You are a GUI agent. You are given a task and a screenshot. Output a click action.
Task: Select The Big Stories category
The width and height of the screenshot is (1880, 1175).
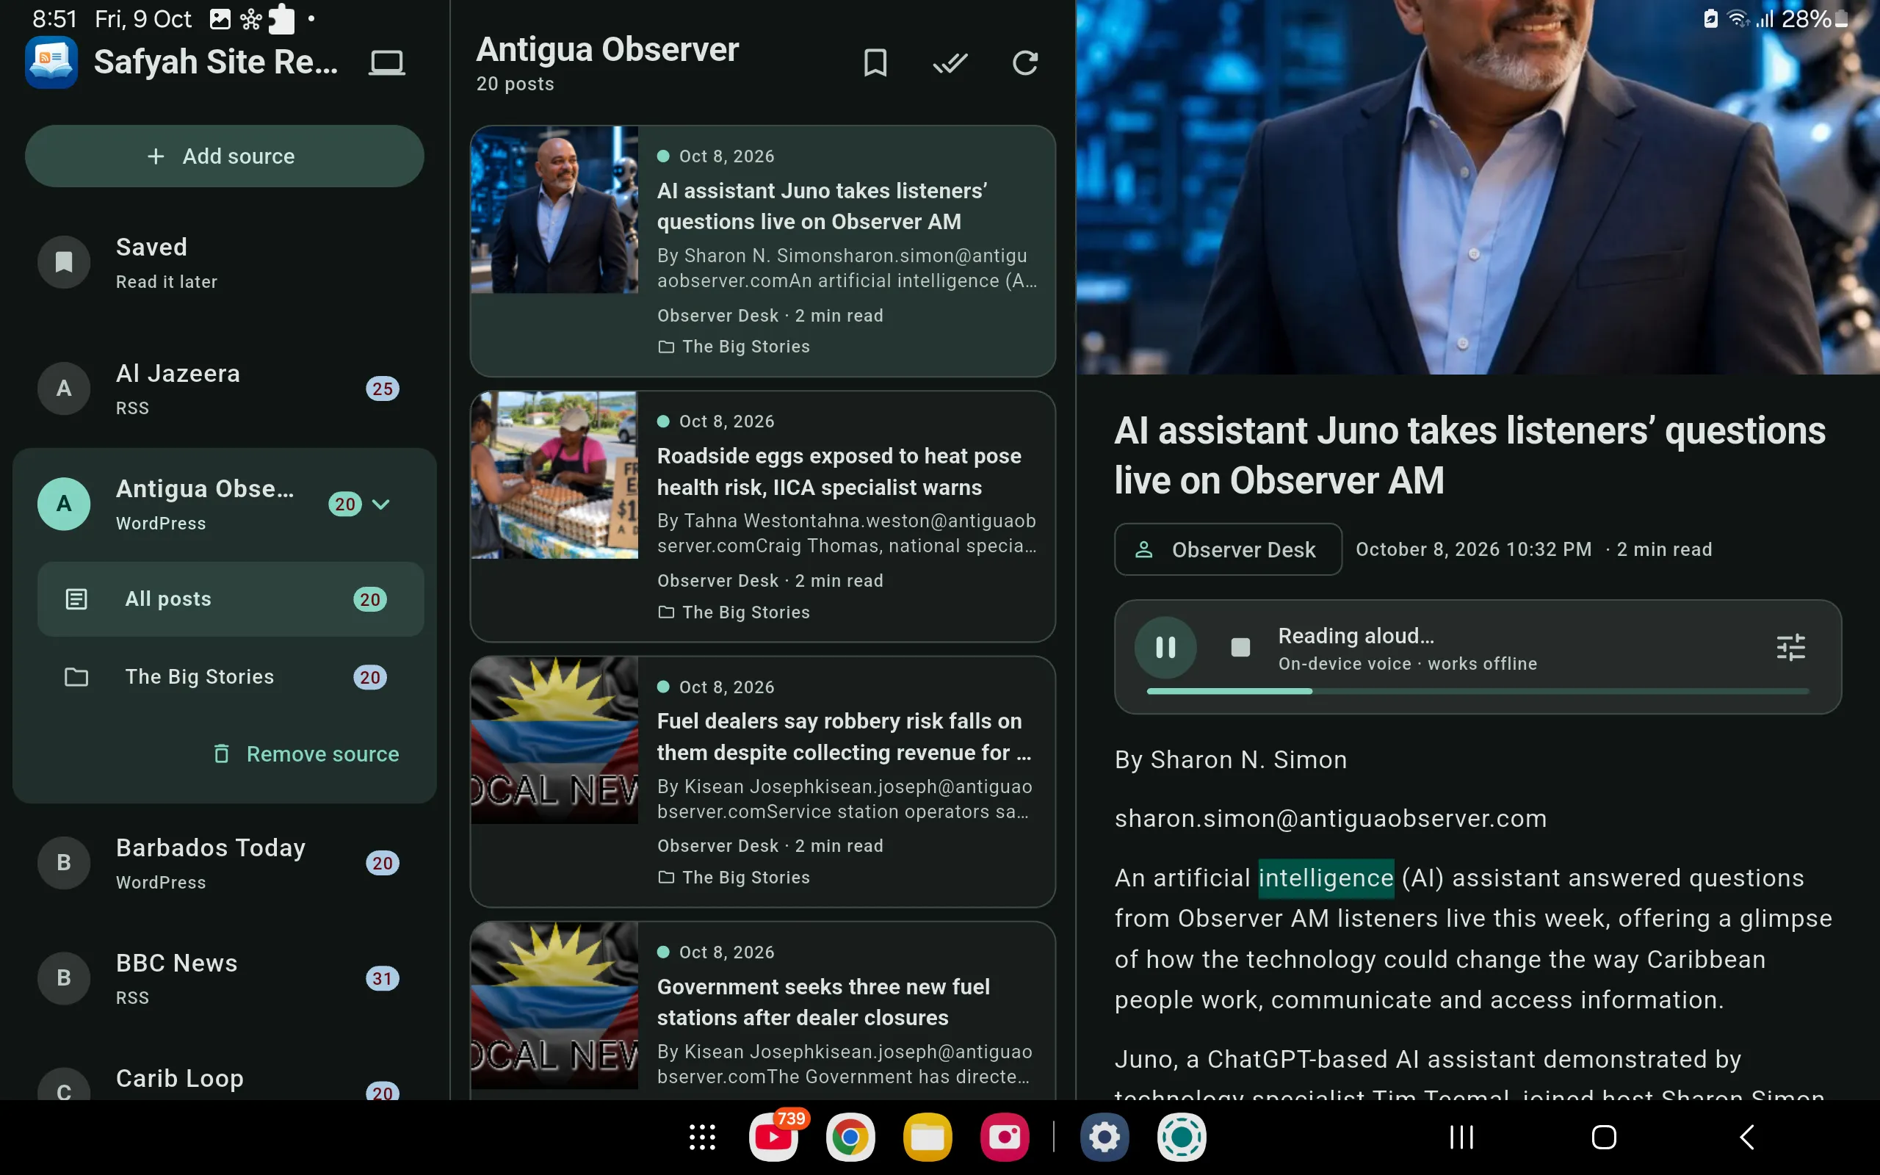(x=231, y=677)
